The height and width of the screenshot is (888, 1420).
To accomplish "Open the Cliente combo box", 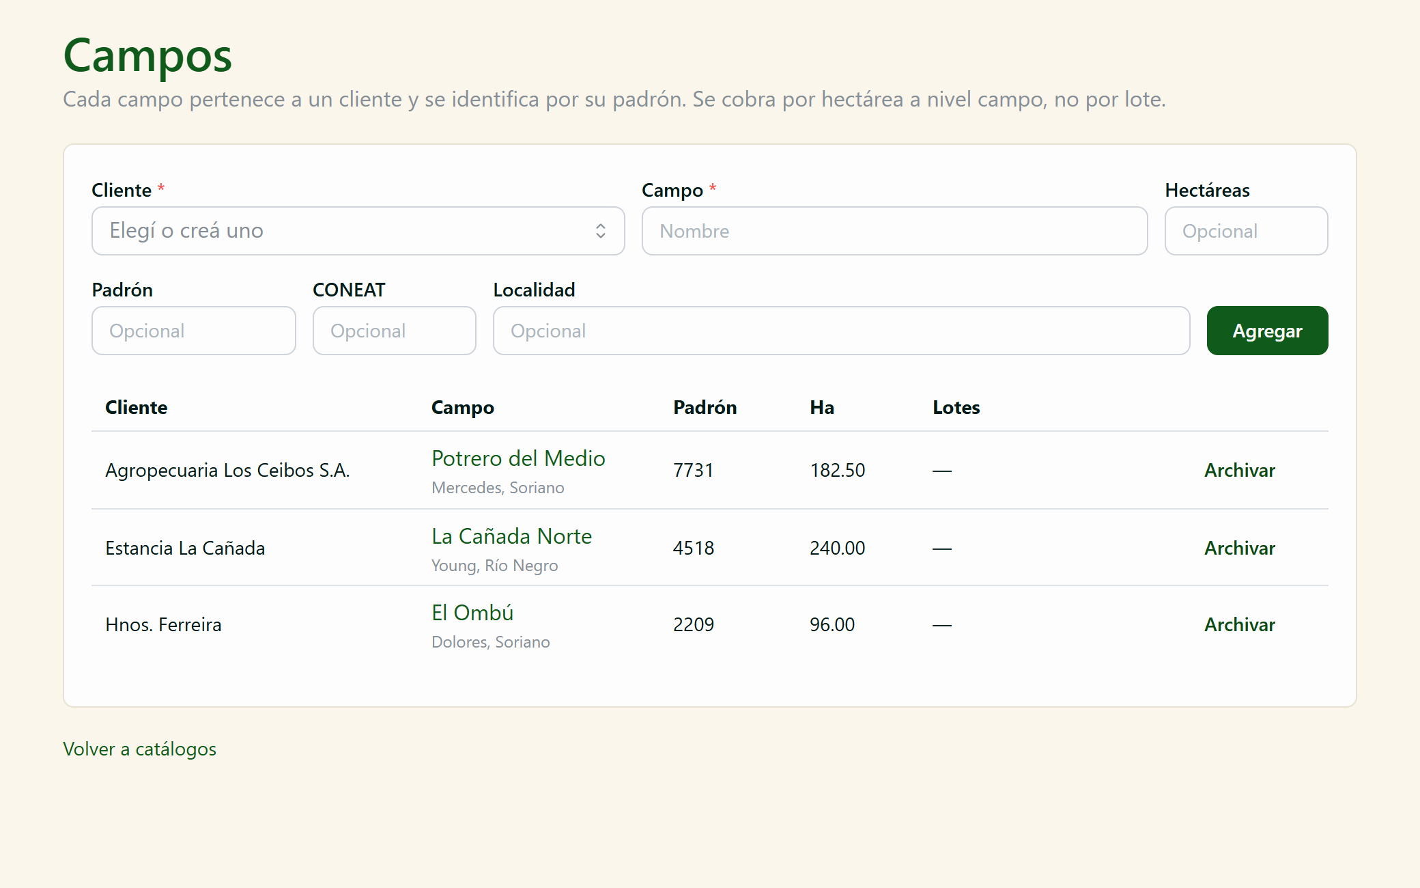I will (358, 231).
